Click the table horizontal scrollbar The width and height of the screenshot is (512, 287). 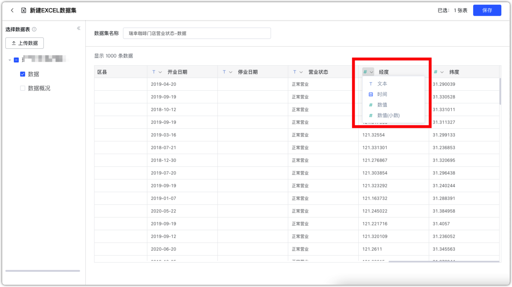444,262
